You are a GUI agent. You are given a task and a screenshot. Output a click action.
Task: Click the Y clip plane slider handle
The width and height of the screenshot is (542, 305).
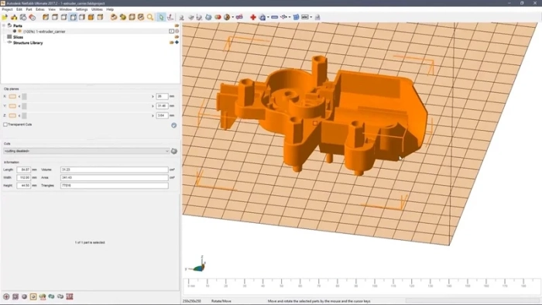24,106
